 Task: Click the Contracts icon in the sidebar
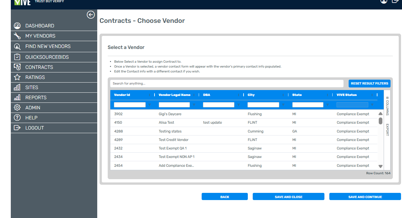17,67
